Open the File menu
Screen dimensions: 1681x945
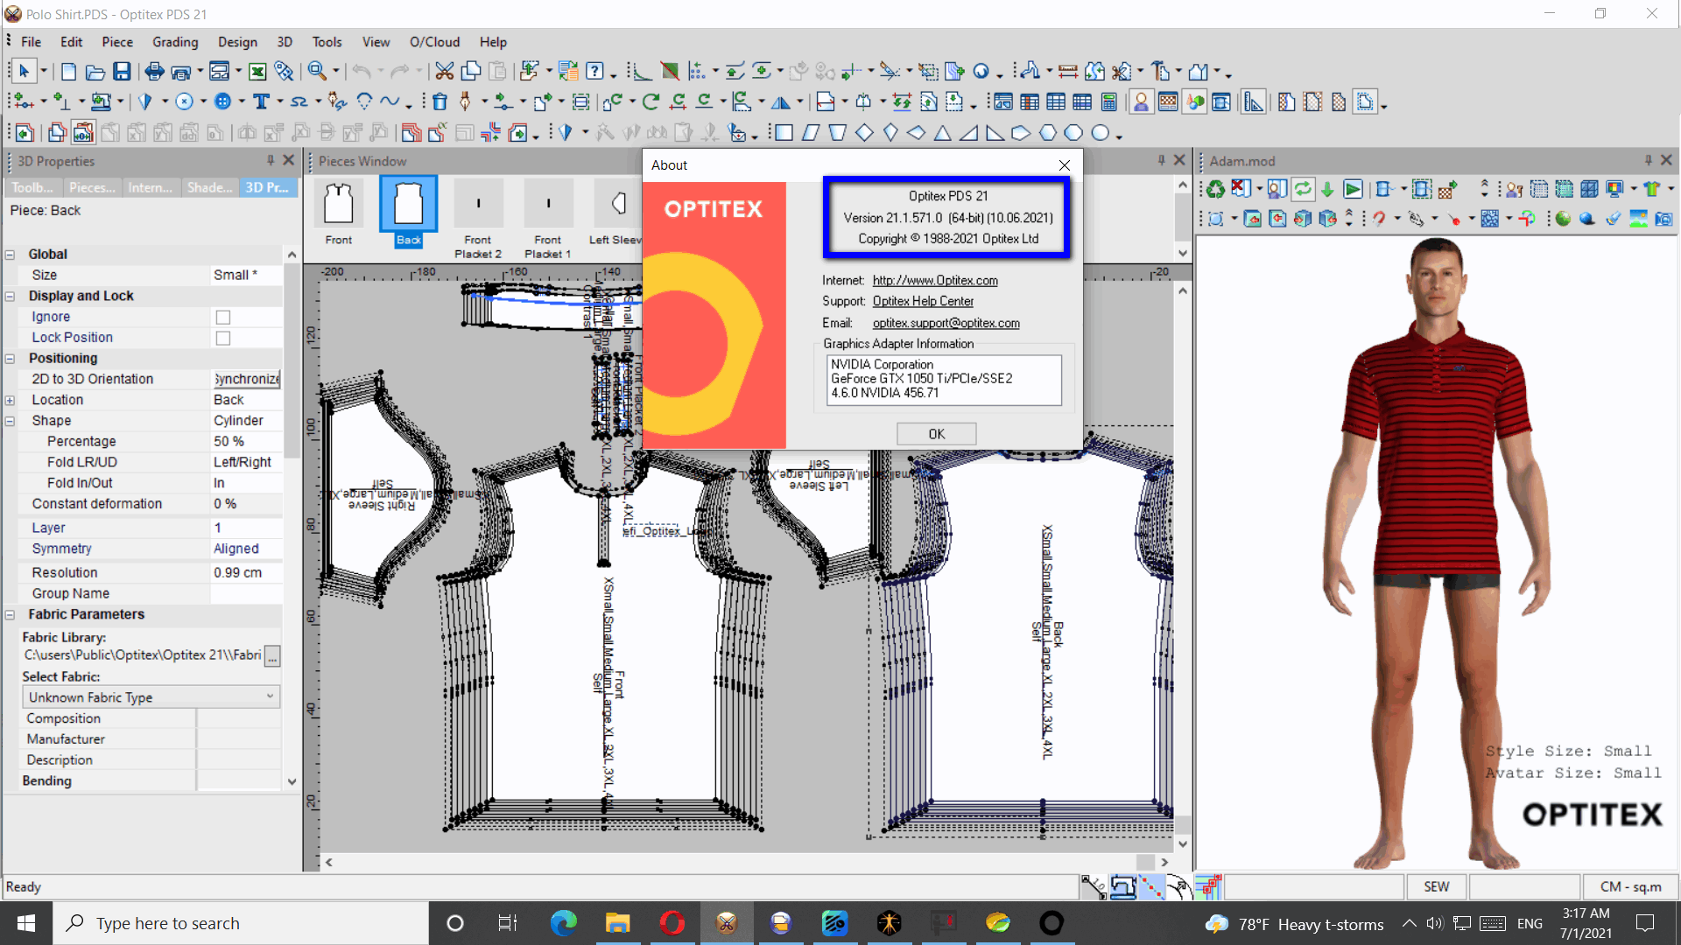(x=31, y=42)
